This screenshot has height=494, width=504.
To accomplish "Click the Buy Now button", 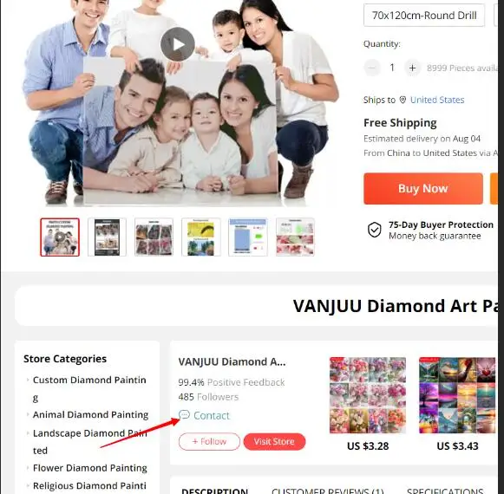I will [423, 189].
